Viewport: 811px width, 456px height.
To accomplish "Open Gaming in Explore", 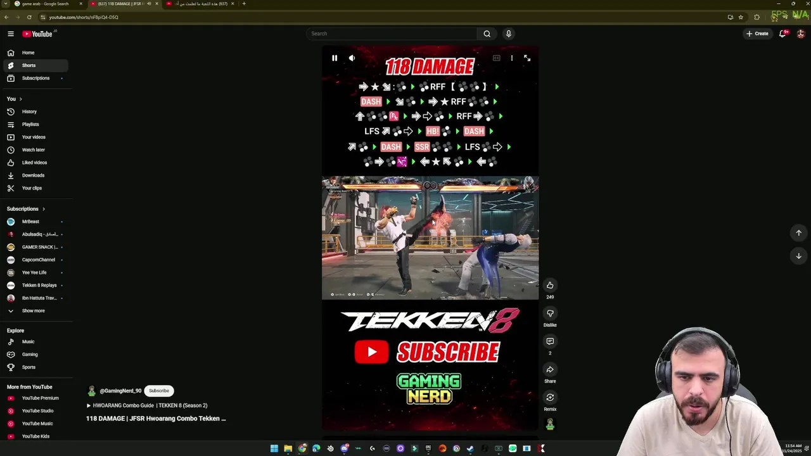I will pyautogui.click(x=35, y=354).
